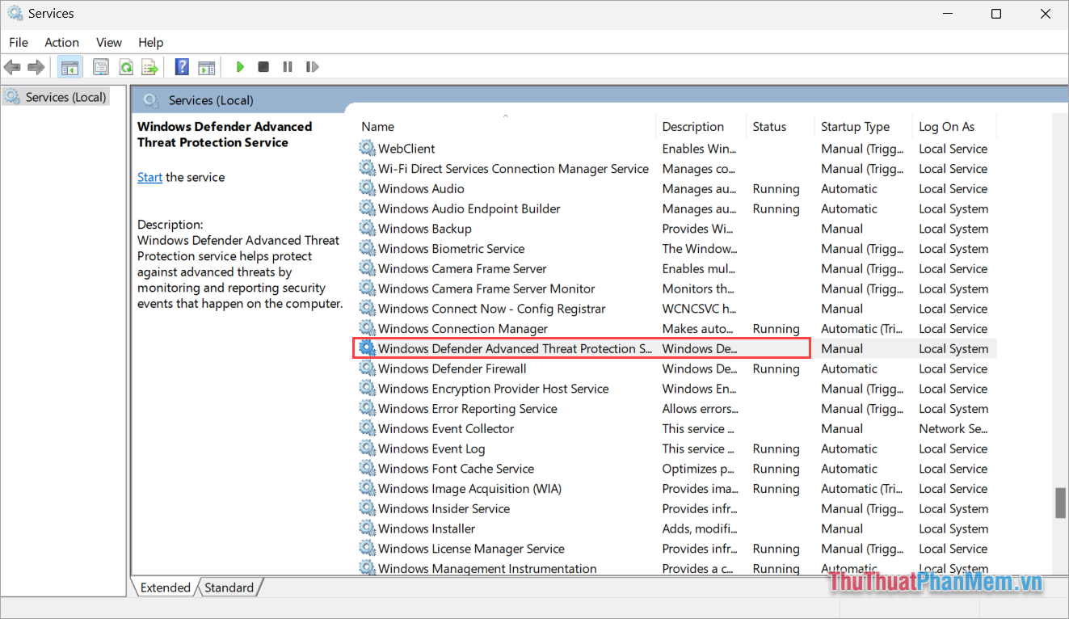Click the Start link for the service
Image resolution: width=1069 pixels, height=619 pixels.
[149, 177]
